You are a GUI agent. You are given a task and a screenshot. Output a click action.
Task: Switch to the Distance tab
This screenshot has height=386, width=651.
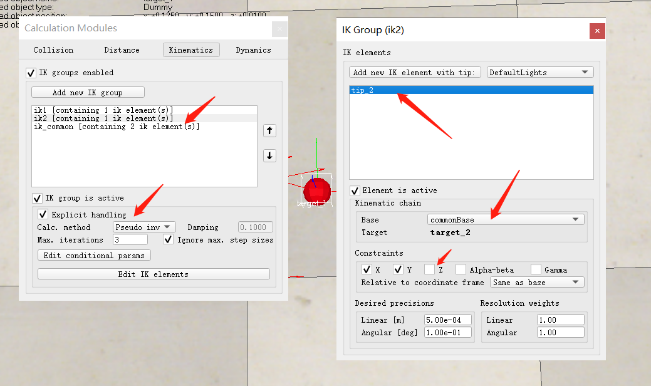click(x=122, y=50)
